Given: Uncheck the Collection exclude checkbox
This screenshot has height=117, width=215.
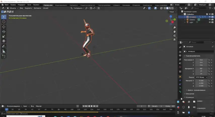Looking at the screenshot, I should click(x=207, y=14).
